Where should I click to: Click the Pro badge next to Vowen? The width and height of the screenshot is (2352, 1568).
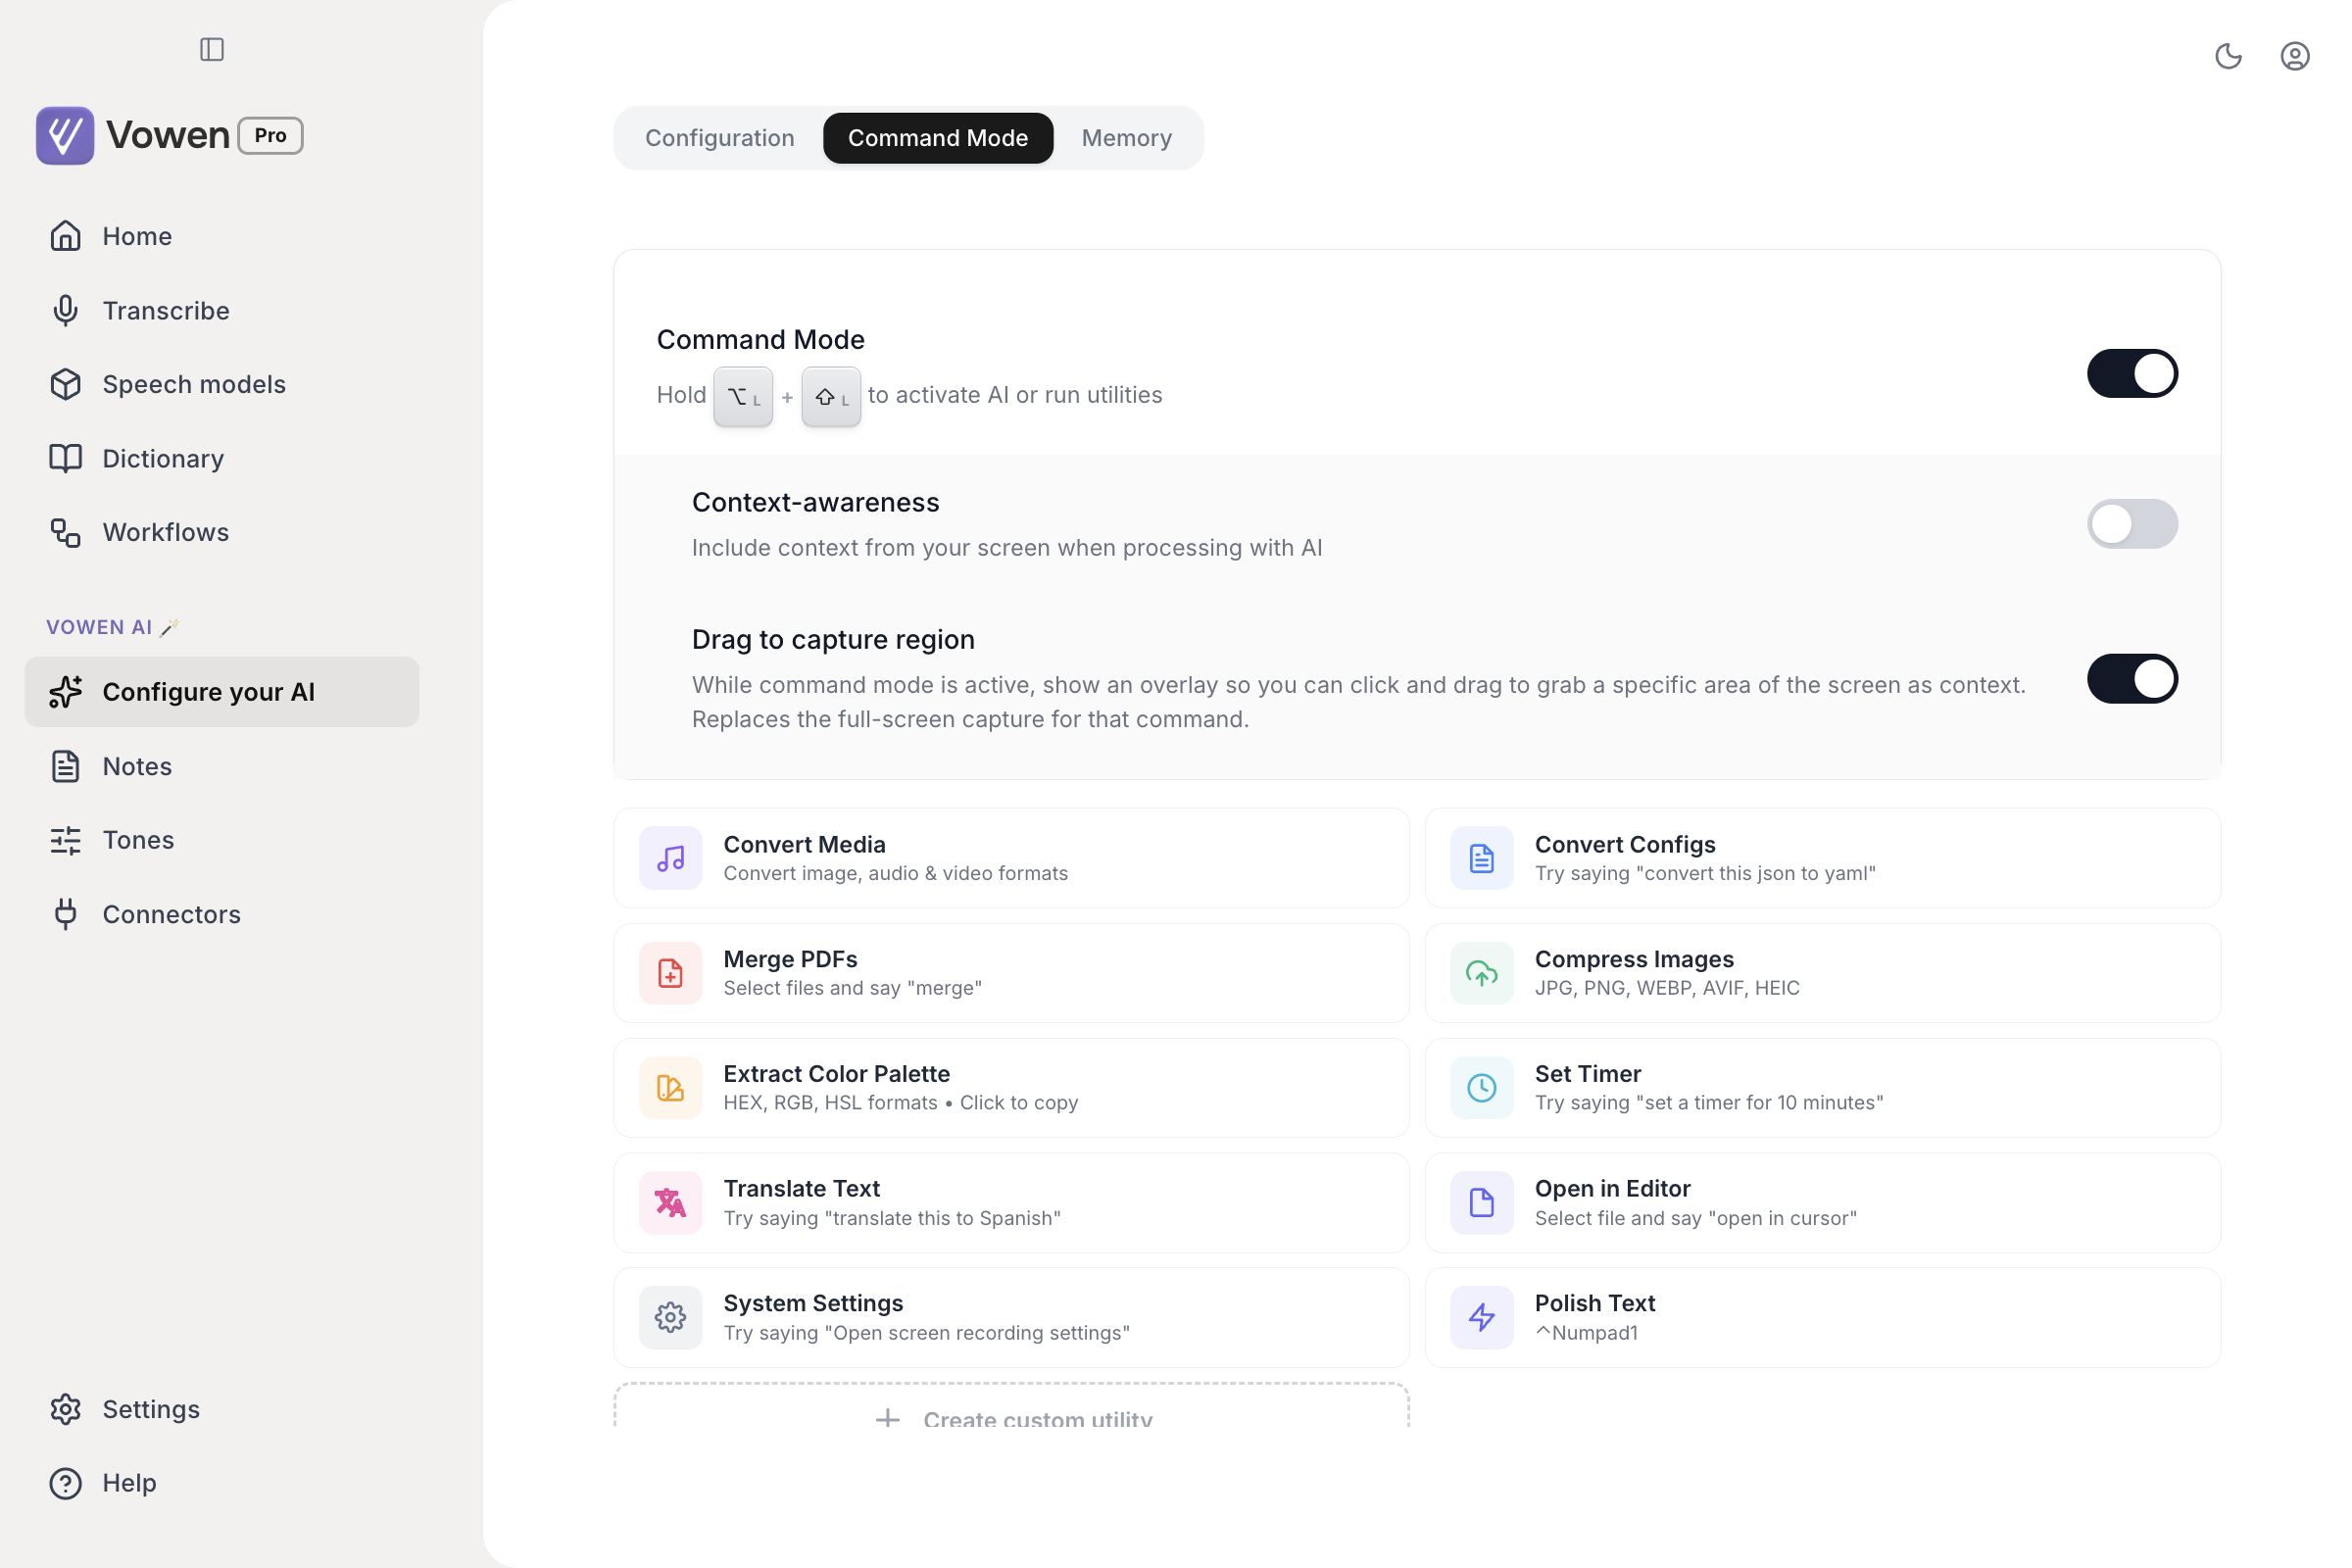click(270, 135)
